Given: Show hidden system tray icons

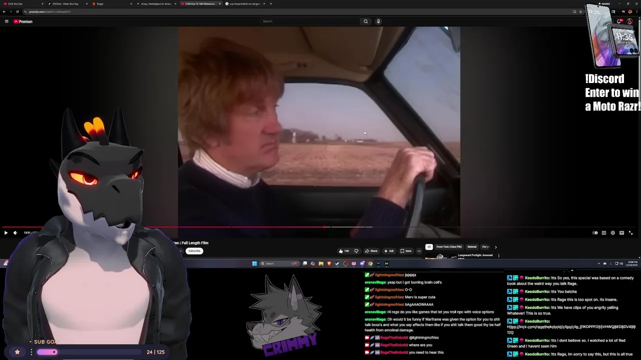Looking at the screenshot, I should point(598,263).
